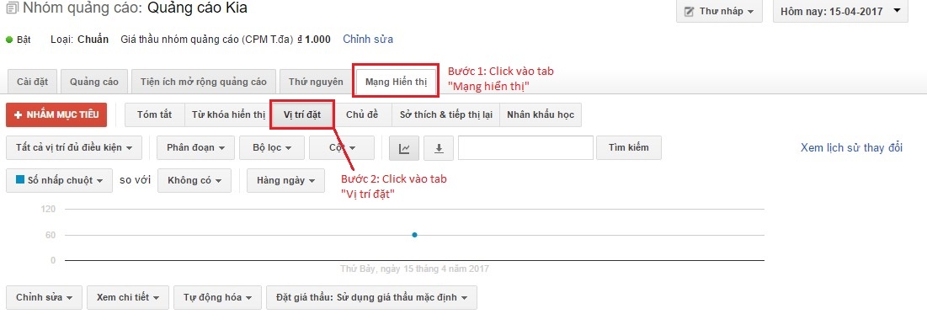This screenshot has height=314, width=927.
Task: Click the chart date label Thứ Bảy
Action: pyautogui.click(x=414, y=269)
